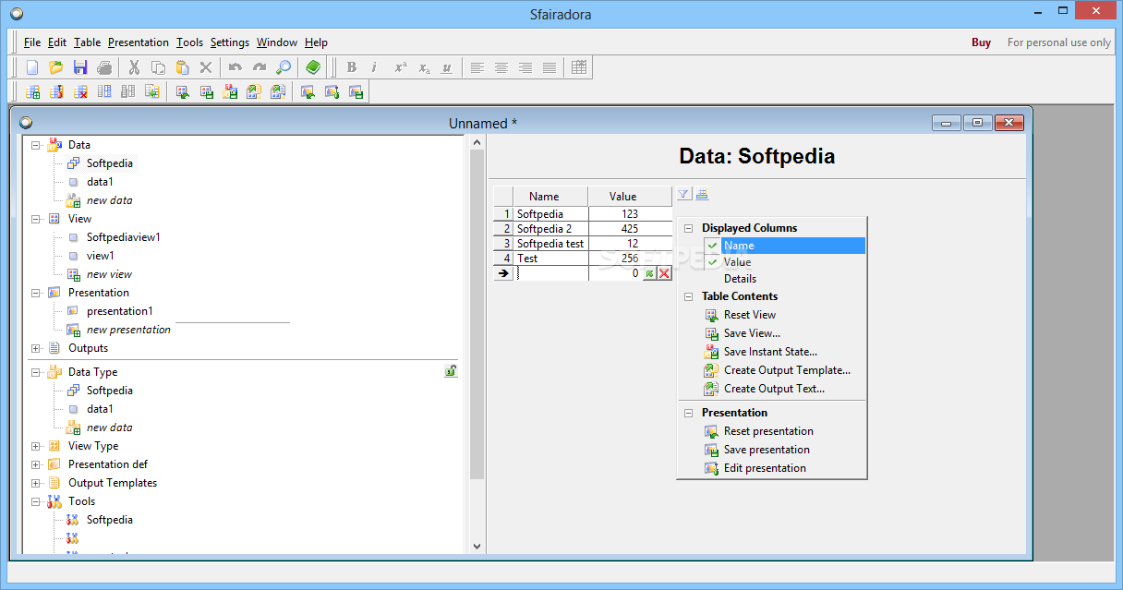Open a file using folder icon

point(55,67)
